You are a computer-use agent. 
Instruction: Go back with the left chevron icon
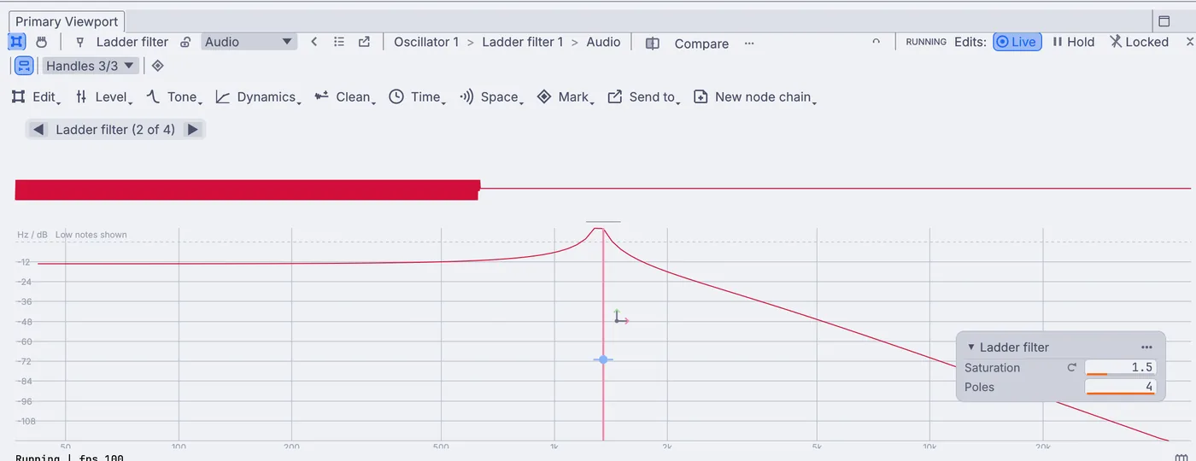314,42
